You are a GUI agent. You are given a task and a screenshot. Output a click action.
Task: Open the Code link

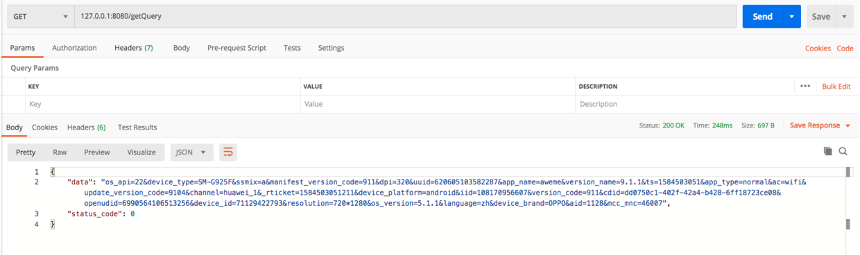pos(845,49)
